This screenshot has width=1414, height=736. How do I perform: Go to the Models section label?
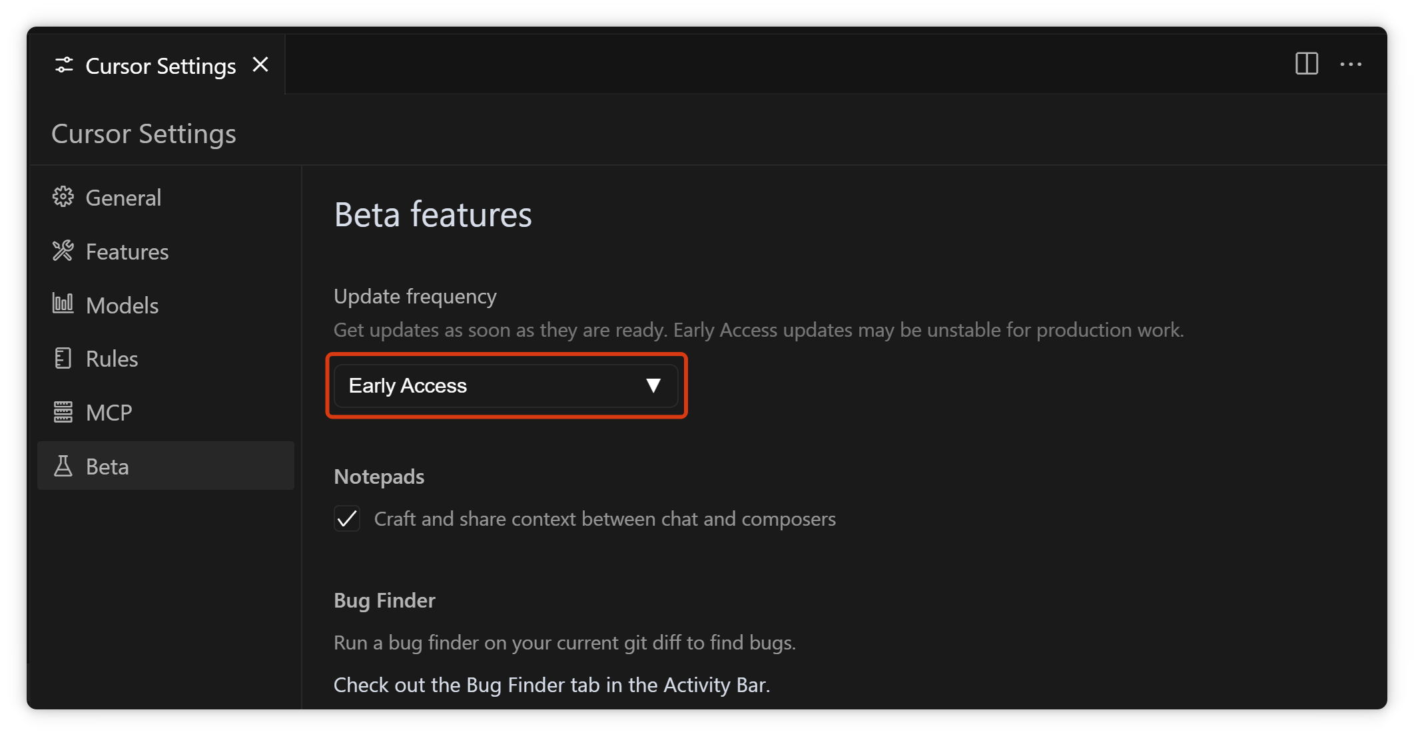pos(123,305)
